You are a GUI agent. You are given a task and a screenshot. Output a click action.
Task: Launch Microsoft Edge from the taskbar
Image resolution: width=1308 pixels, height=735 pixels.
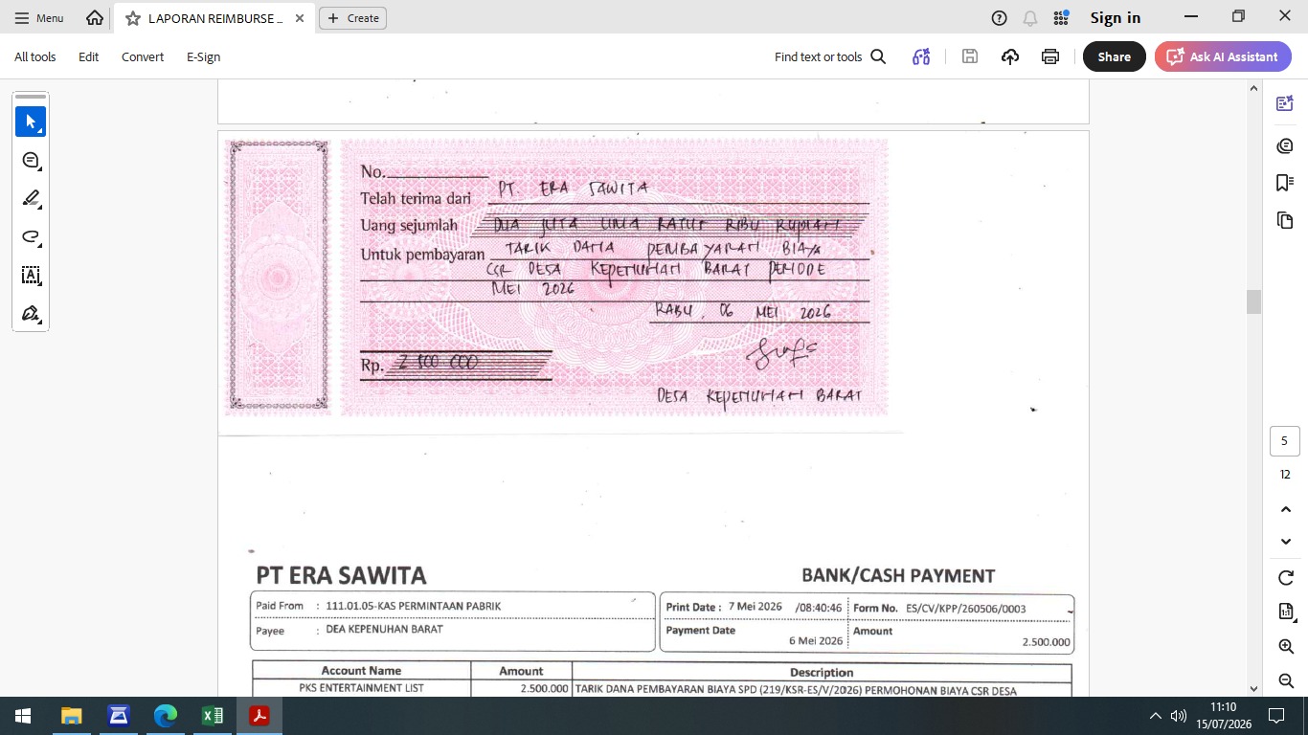pyautogui.click(x=166, y=716)
